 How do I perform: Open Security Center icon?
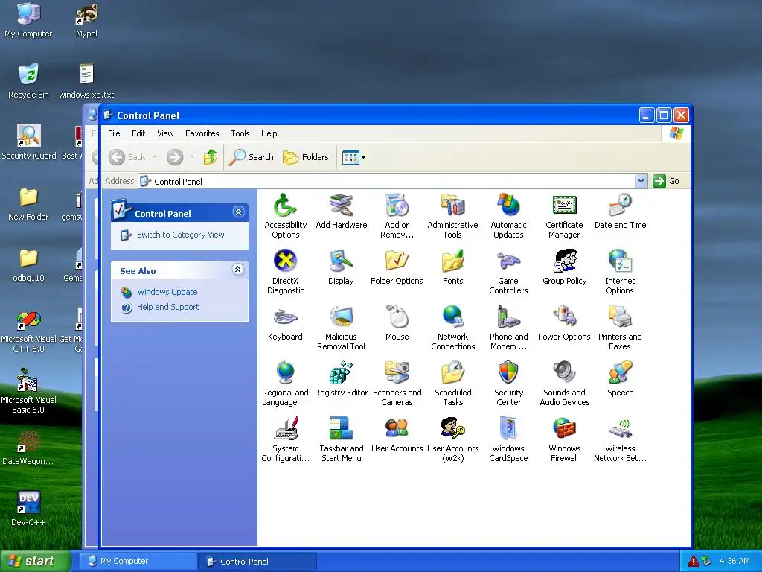tap(508, 373)
